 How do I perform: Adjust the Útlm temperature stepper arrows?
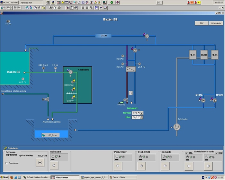pyautogui.click(x=141, y=117)
